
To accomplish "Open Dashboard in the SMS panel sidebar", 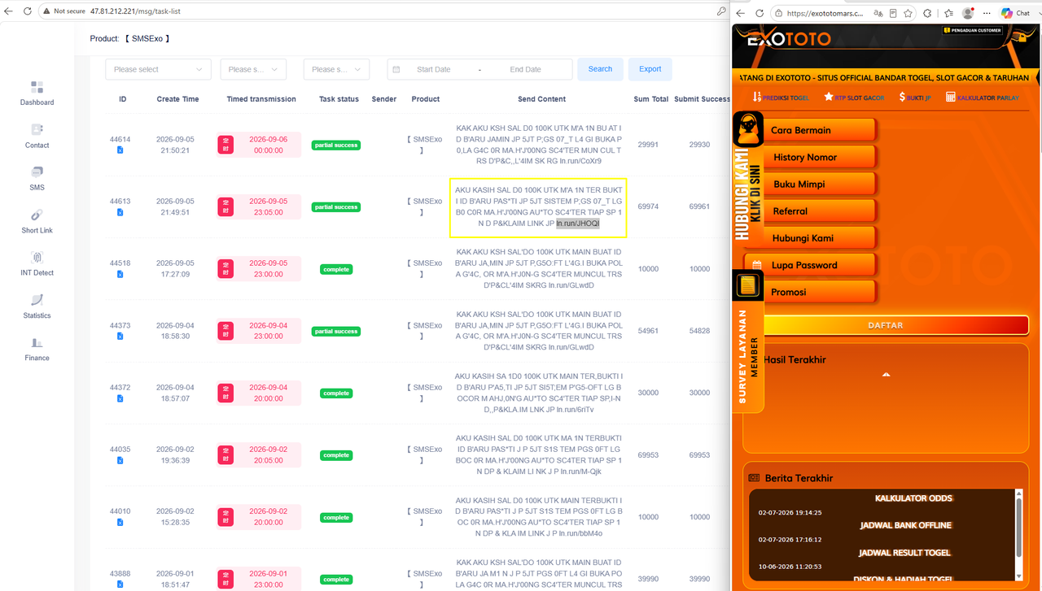I will [x=37, y=93].
